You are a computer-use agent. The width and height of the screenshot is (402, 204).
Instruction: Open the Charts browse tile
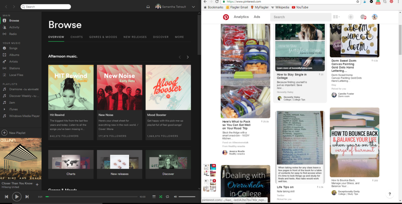(71, 164)
